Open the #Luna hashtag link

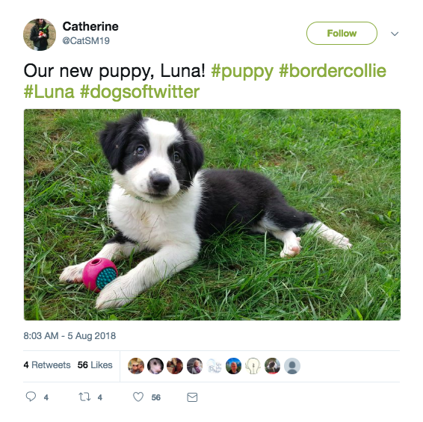[x=49, y=92]
